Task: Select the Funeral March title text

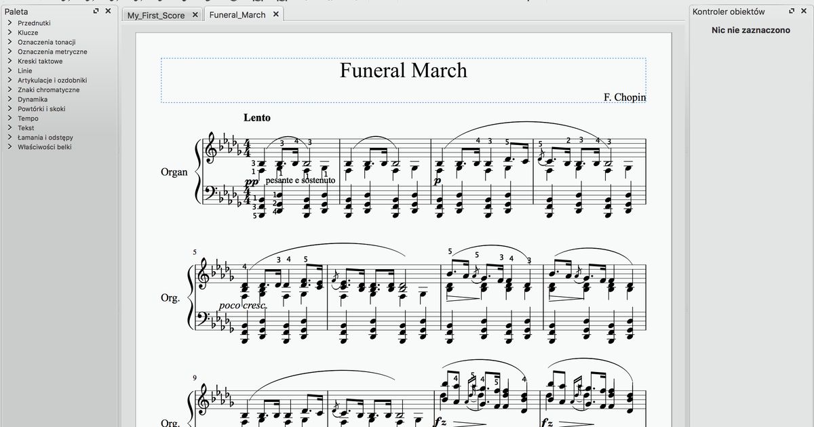Action: [x=403, y=70]
